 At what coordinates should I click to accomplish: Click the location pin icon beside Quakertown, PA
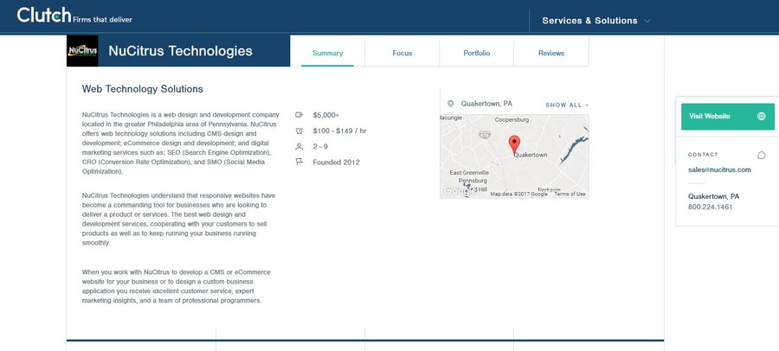[451, 104]
